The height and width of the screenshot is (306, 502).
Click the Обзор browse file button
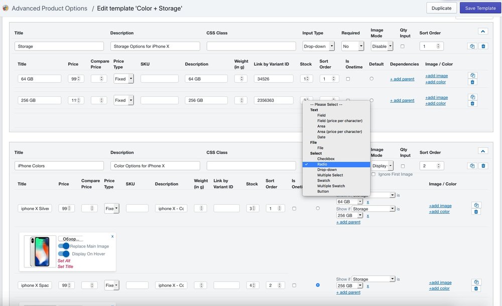(71, 238)
